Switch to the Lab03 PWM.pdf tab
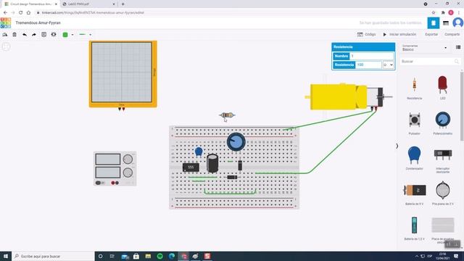Viewport: 464px width, 261px height. pos(88,4)
